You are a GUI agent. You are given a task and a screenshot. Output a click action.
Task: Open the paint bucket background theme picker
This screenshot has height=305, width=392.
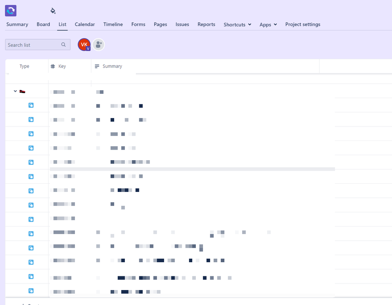[x=53, y=11]
